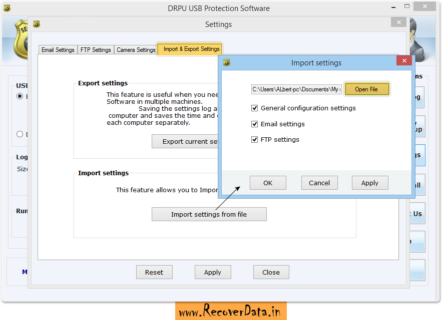The height and width of the screenshot is (320, 442).
Task: Click the file path input field
Action: [296, 89]
